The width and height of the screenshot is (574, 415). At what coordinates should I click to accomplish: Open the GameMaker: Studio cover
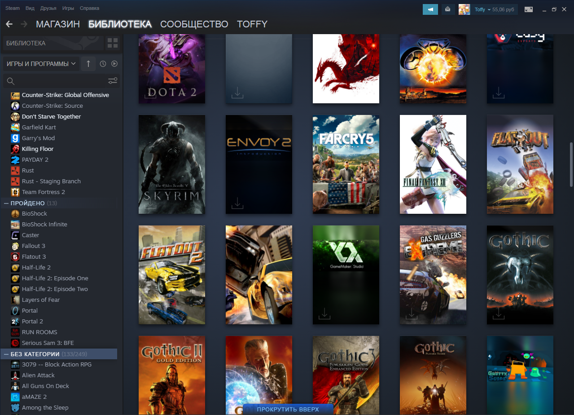click(346, 275)
